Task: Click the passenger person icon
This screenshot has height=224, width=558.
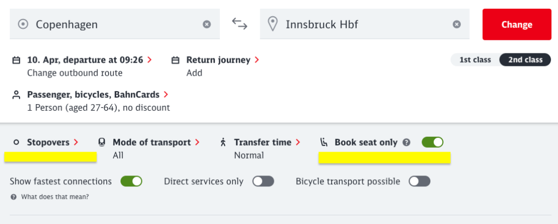Action: [16, 95]
